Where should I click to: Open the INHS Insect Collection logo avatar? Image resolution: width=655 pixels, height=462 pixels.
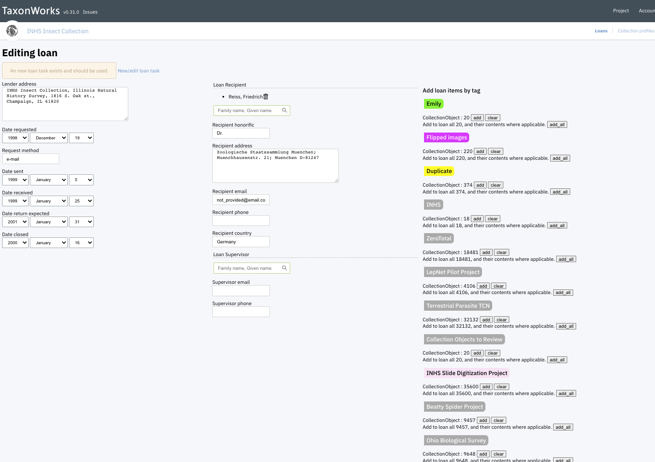[12, 31]
